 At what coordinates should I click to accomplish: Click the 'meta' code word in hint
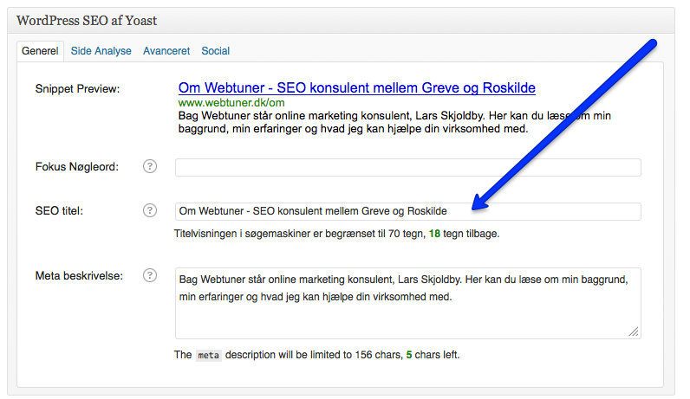click(209, 355)
